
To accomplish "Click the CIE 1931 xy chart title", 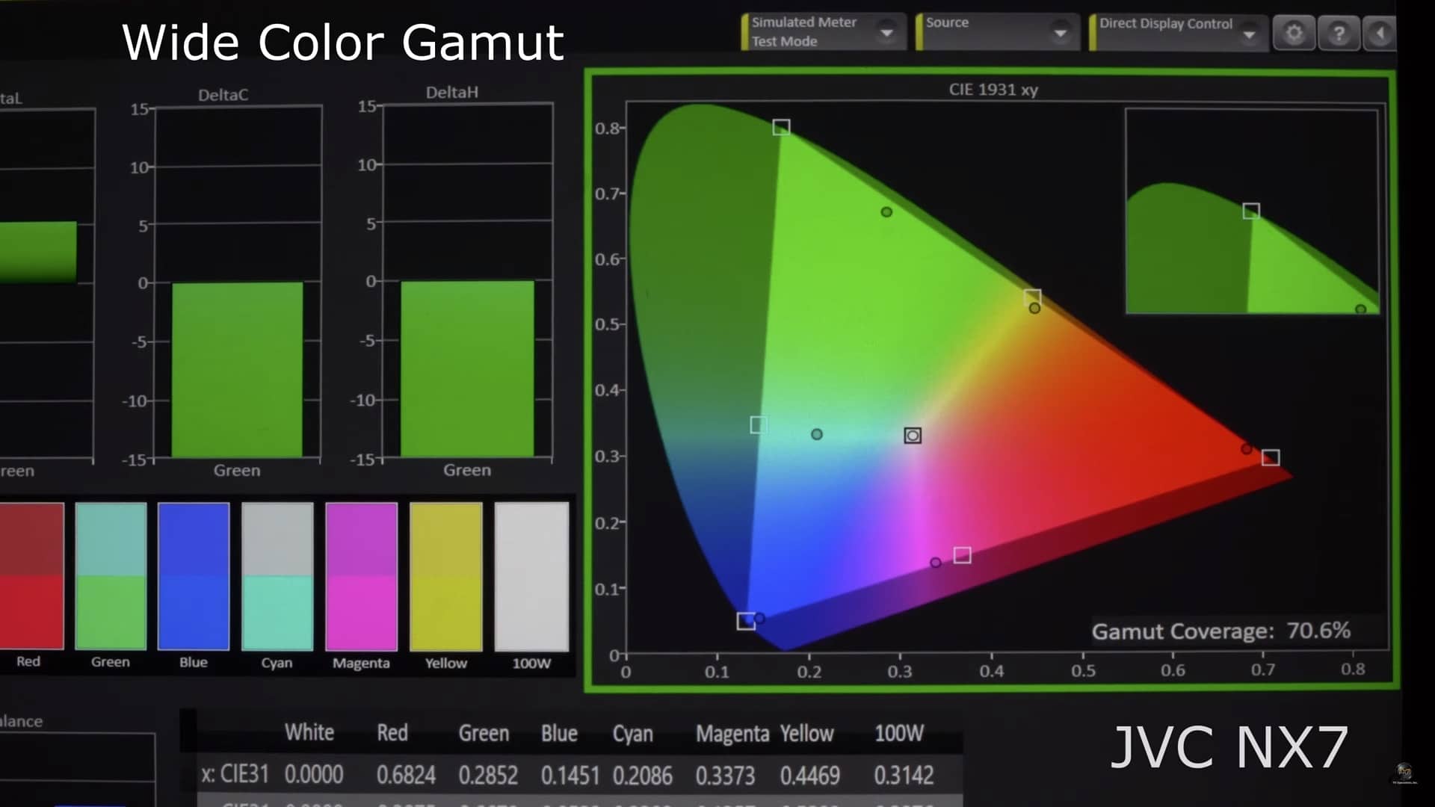I will point(993,90).
